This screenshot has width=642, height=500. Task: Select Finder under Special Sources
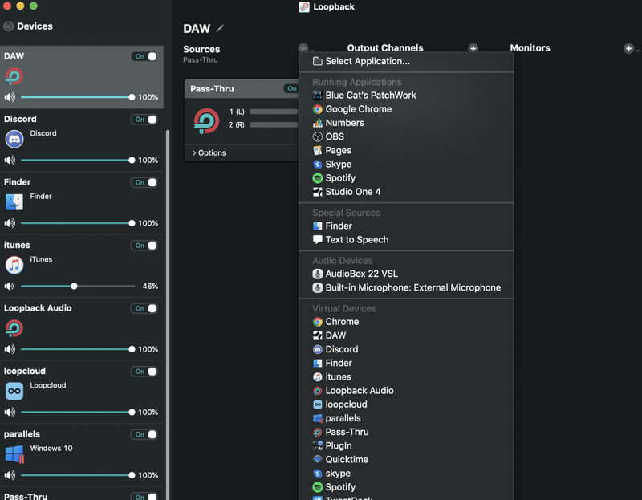pos(406,226)
